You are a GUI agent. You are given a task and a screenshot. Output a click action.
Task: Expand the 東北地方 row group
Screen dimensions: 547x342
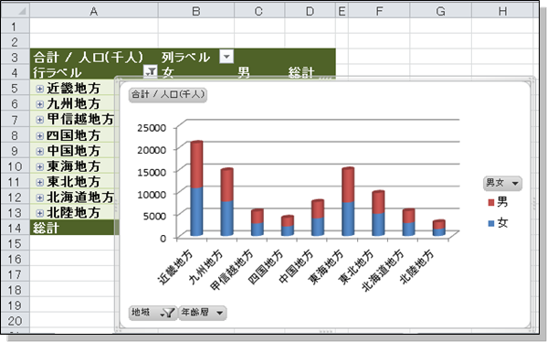pos(40,182)
